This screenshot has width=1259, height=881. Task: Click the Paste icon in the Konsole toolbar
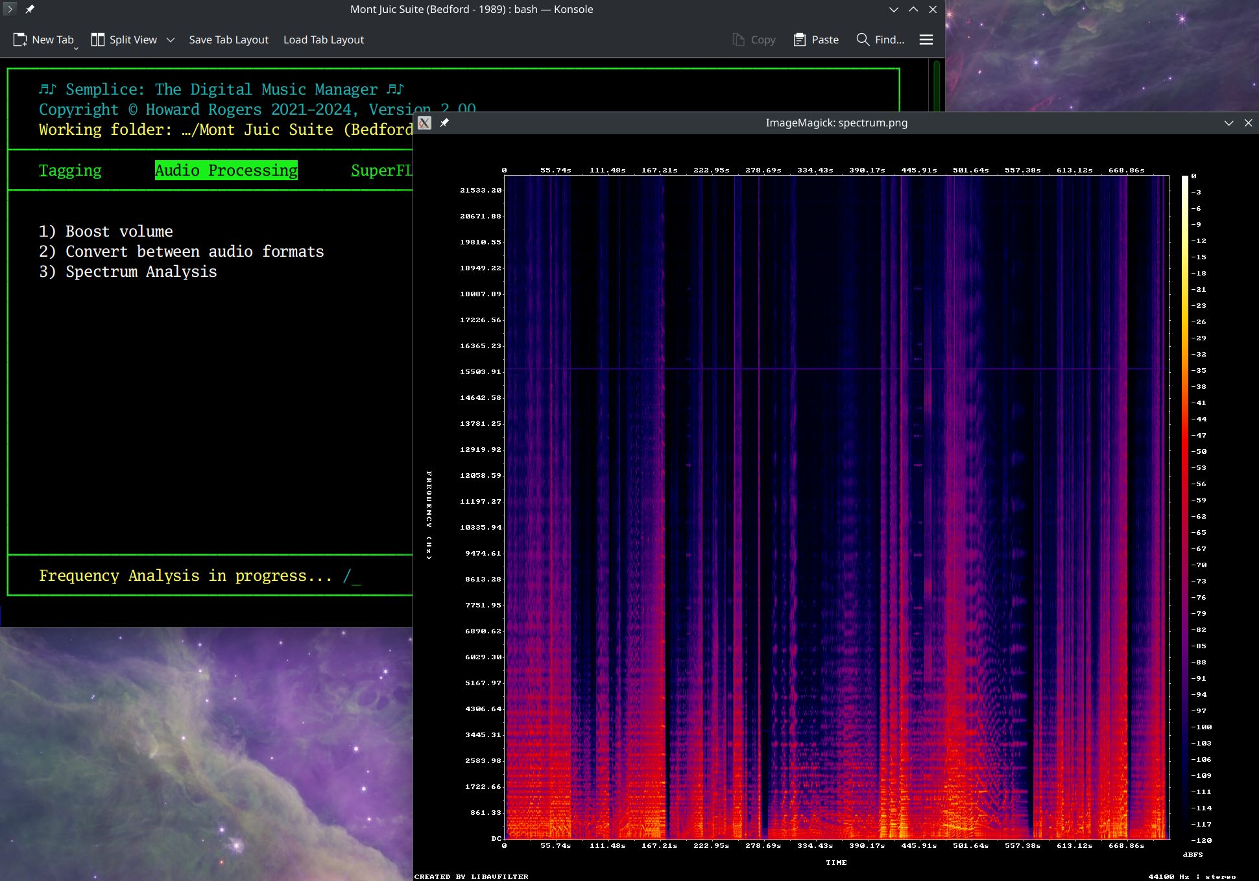798,39
